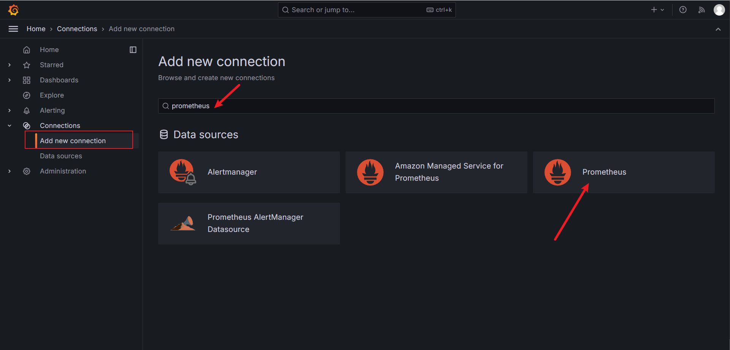
Task: Expand the Alerting section chevron
Action: 10,110
